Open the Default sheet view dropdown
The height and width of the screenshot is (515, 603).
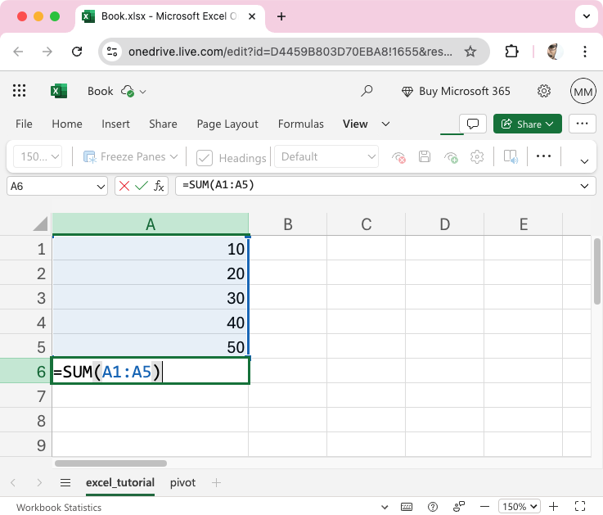point(327,156)
